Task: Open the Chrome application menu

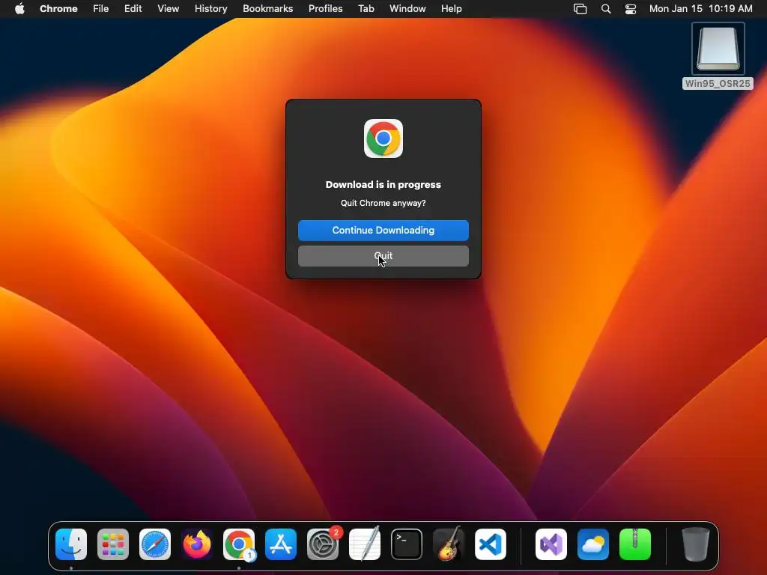Action: tap(58, 9)
